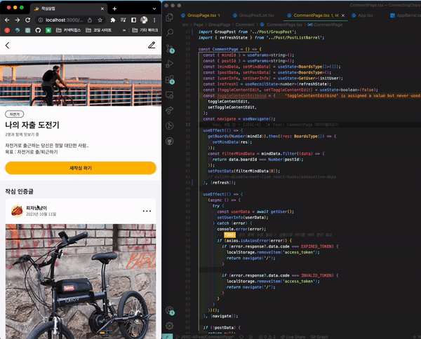Start Live Share from status bar
This screenshot has height=339, width=421.
(293, 337)
